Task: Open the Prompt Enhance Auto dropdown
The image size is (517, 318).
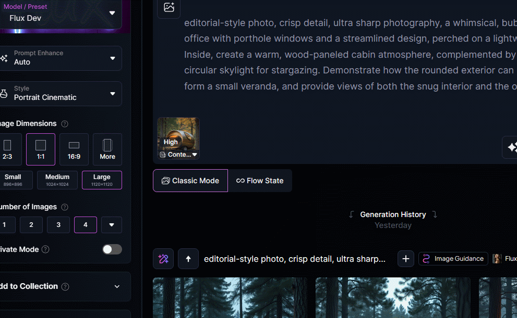Action: click(61, 58)
